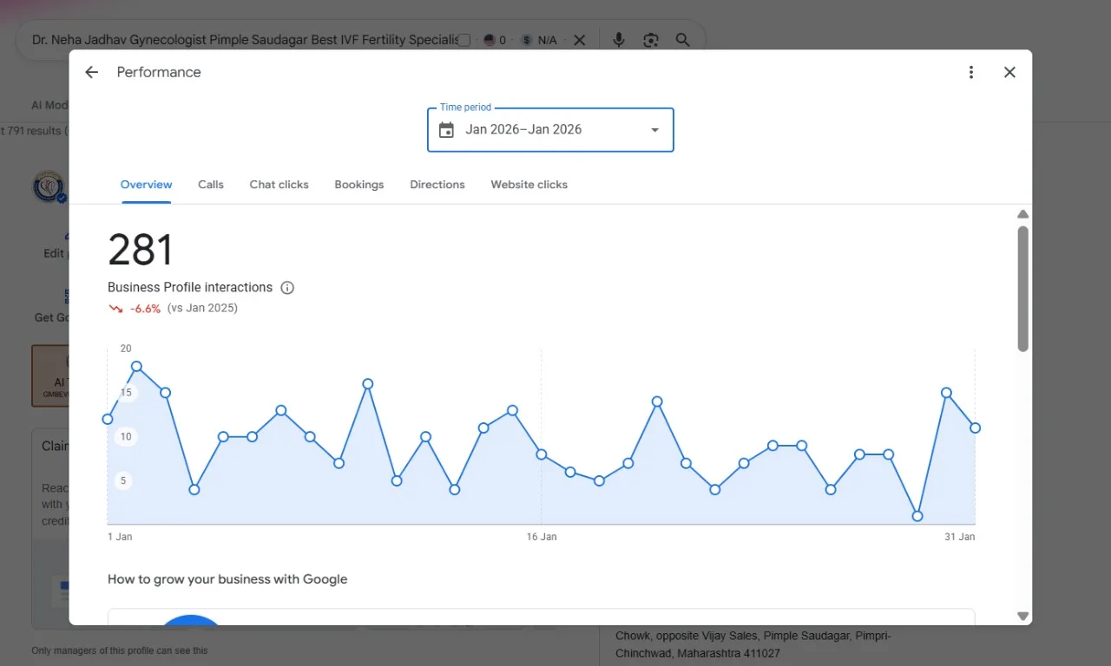
Task: Click the search by image lens icon
Action: [651, 40]
